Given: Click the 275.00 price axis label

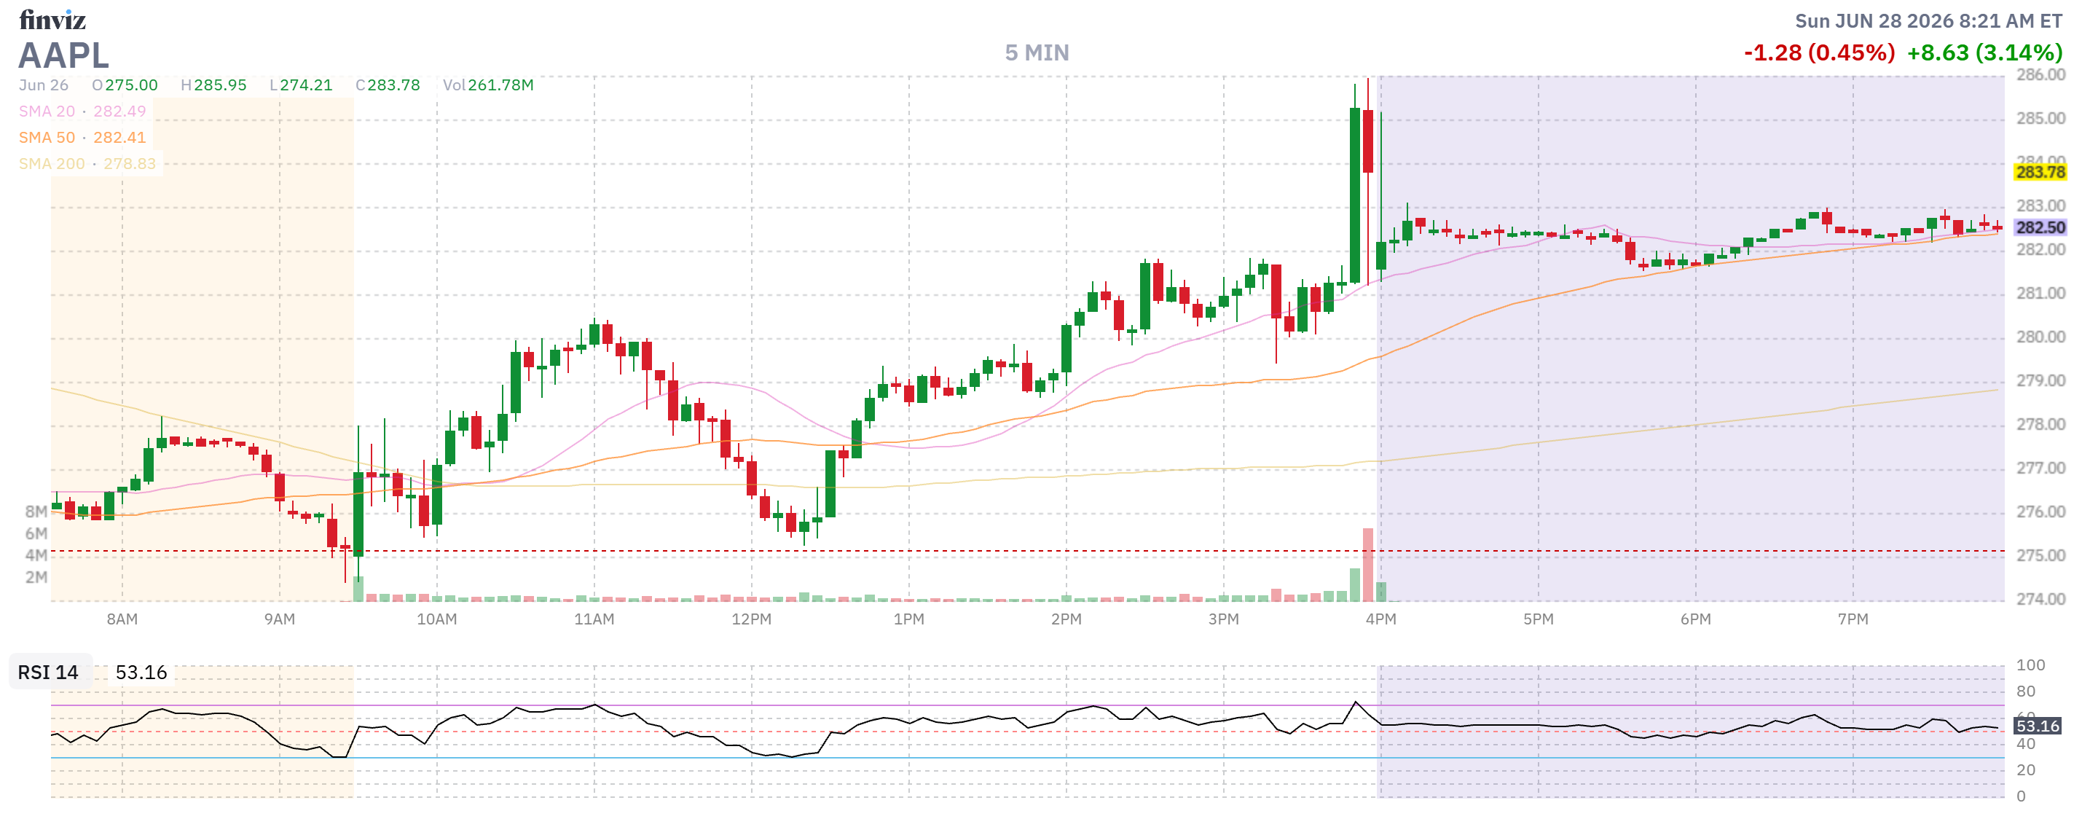Looking at the screenshot, I should pyautogui.click(x=2040, y=555).
